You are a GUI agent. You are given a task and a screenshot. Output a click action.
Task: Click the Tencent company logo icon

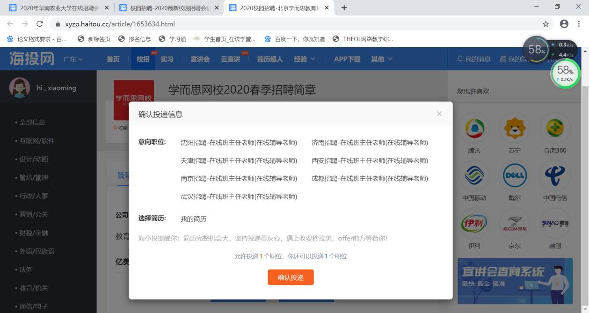[x=474, y=128]
